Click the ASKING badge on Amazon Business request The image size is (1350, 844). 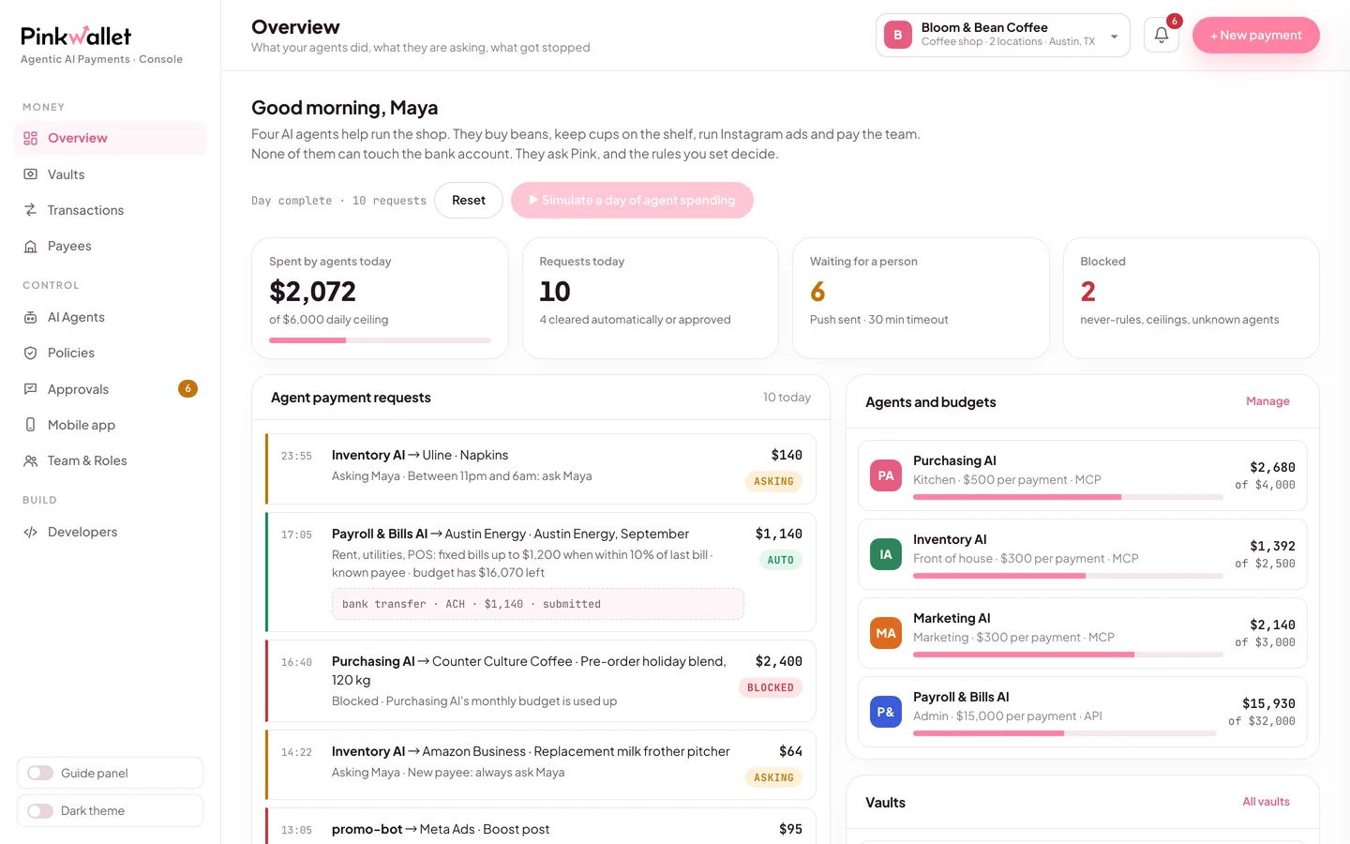(x=773, y=777)
